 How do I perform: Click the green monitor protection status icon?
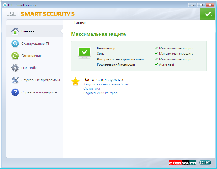click(x=84, y=53)
